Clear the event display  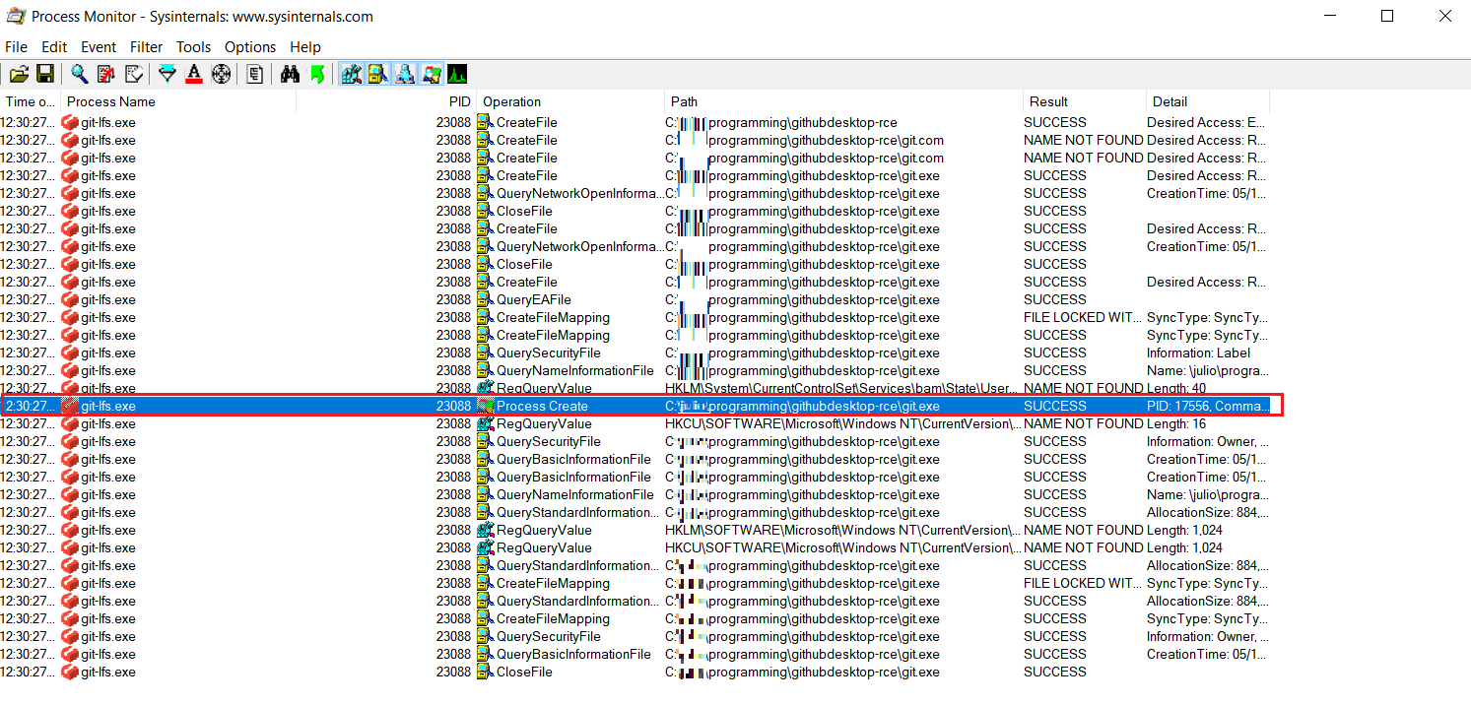[x=133, y=74]
